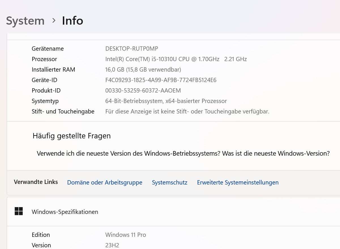Click the Edition label
This screenshot has height=249, width=340.
pyautogui.click(x=41, y=235)
